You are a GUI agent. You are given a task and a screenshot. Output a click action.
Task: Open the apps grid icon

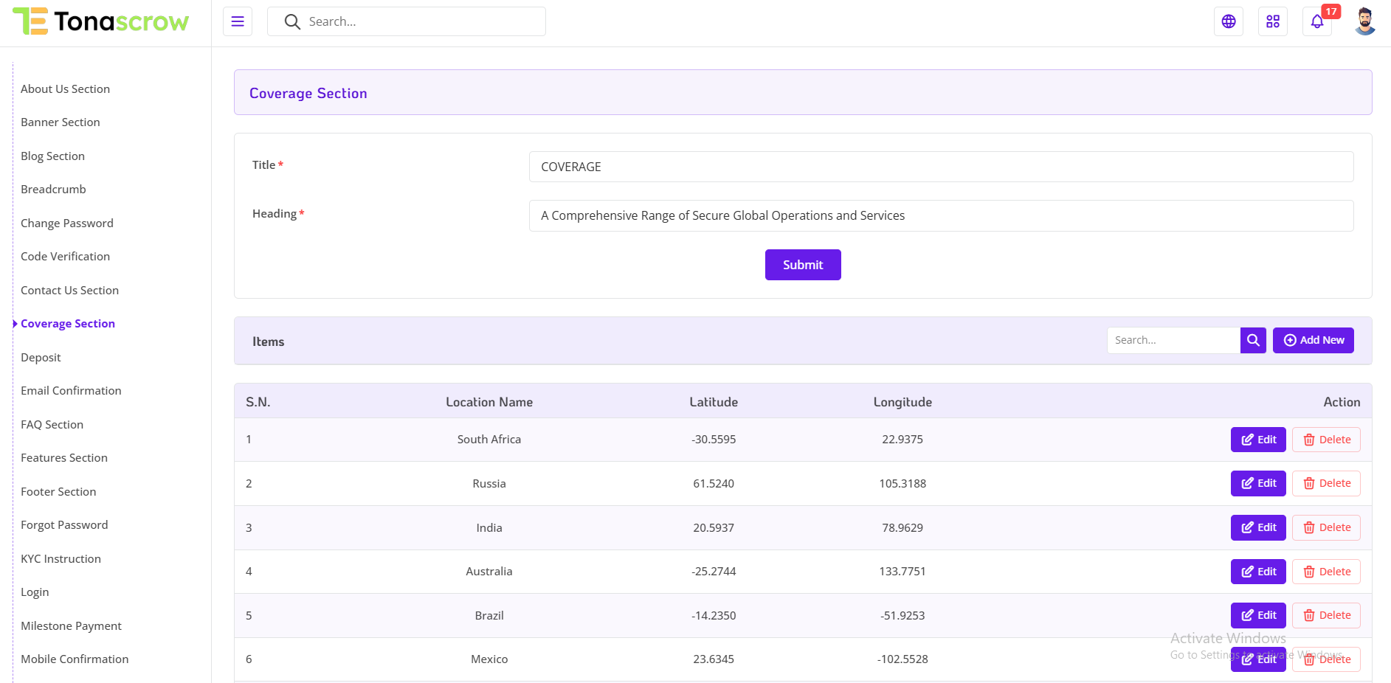tap(1273, 21)
